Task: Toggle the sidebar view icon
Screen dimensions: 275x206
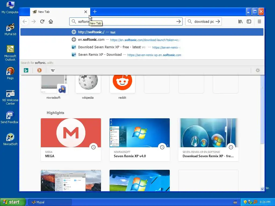Action: coord(249,21)
